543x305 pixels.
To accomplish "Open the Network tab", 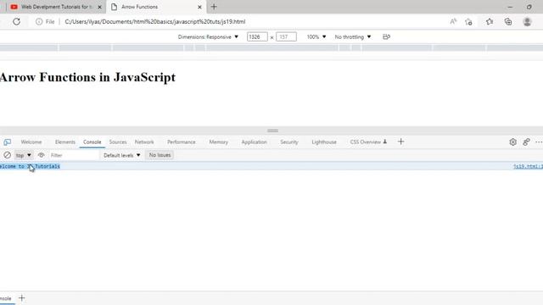I will [x=144, y=142].
